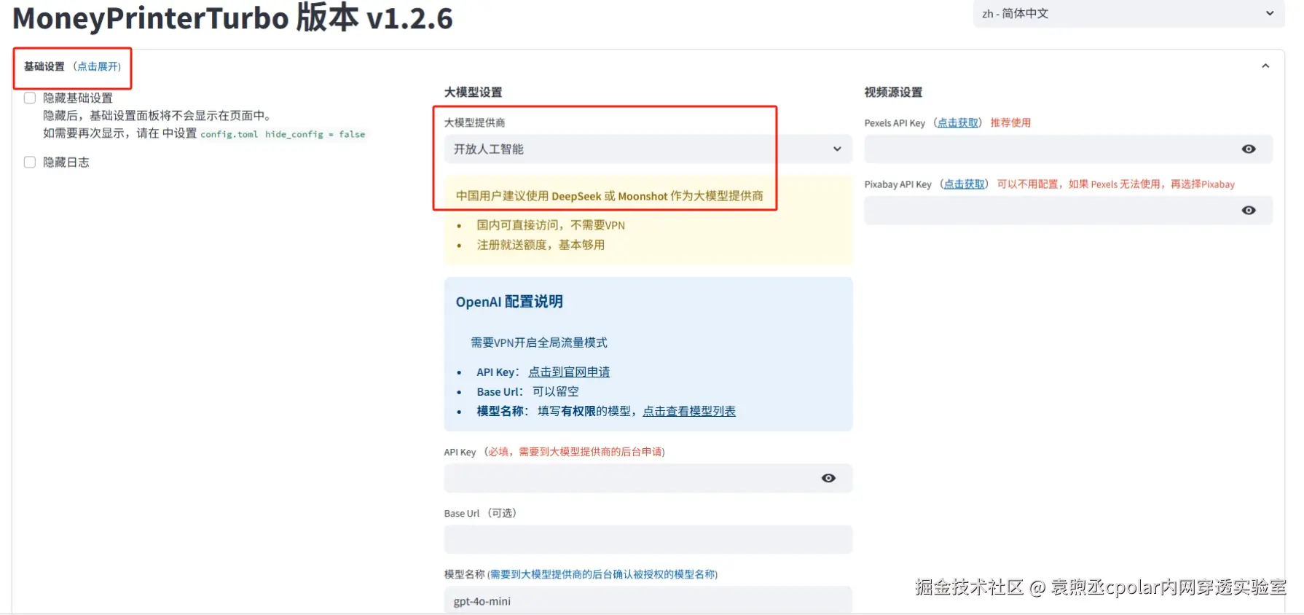Click the 大模型设置 section heading

[473, 93]
